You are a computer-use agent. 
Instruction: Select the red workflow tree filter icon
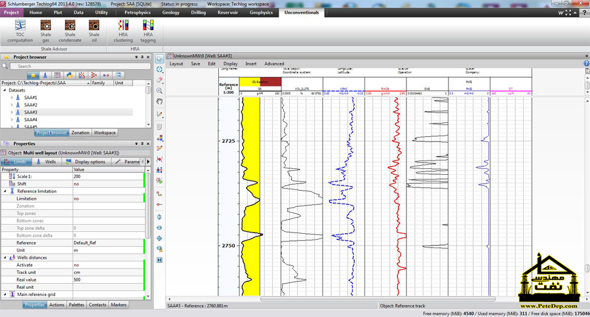(x=94, y=75)
